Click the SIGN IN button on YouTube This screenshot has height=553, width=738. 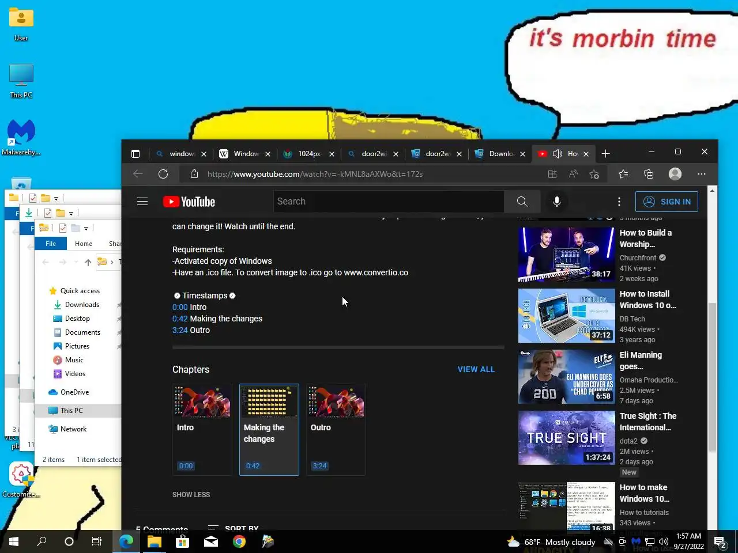[x=667, y=202]
